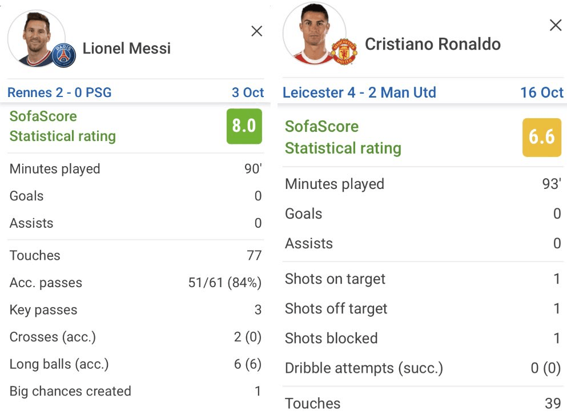Click the Lionel Messi name heading

pyautogui.click(x=126, y=49)
